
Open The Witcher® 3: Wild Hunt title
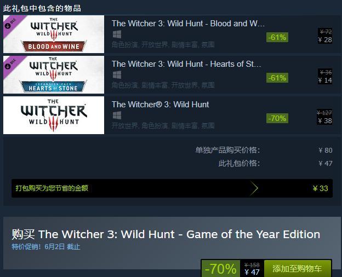tap(160, 105)
